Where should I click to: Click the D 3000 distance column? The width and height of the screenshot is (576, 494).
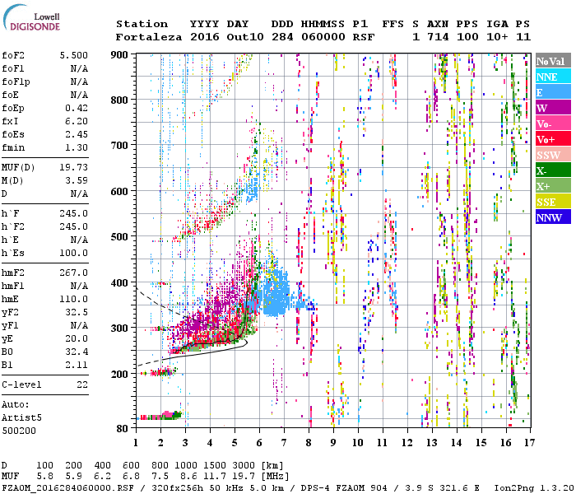click(244, 465)
